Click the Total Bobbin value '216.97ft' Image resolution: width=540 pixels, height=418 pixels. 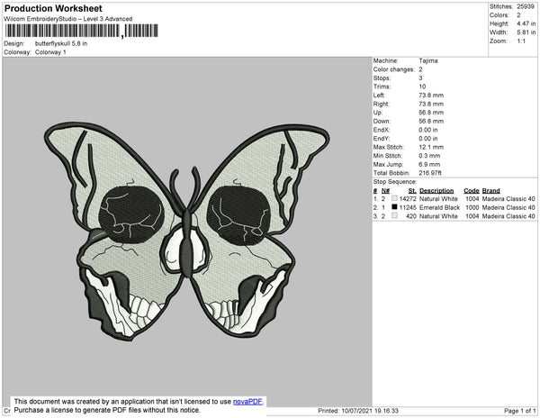430,173
